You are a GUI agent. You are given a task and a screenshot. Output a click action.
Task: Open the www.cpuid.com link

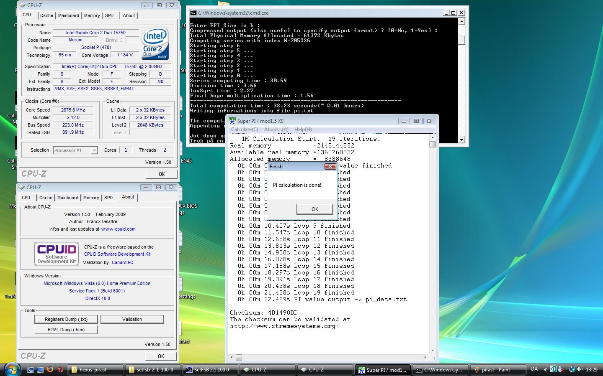point(118,229)
